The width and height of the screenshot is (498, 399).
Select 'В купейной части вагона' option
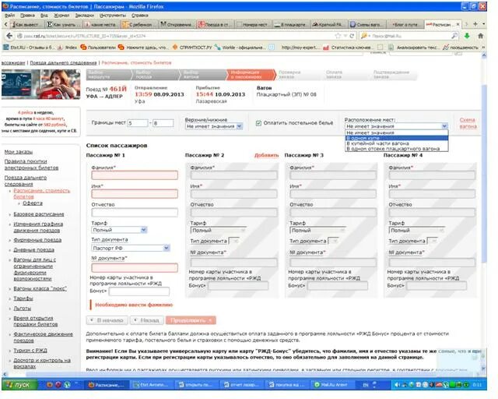[x=396, y=143]
